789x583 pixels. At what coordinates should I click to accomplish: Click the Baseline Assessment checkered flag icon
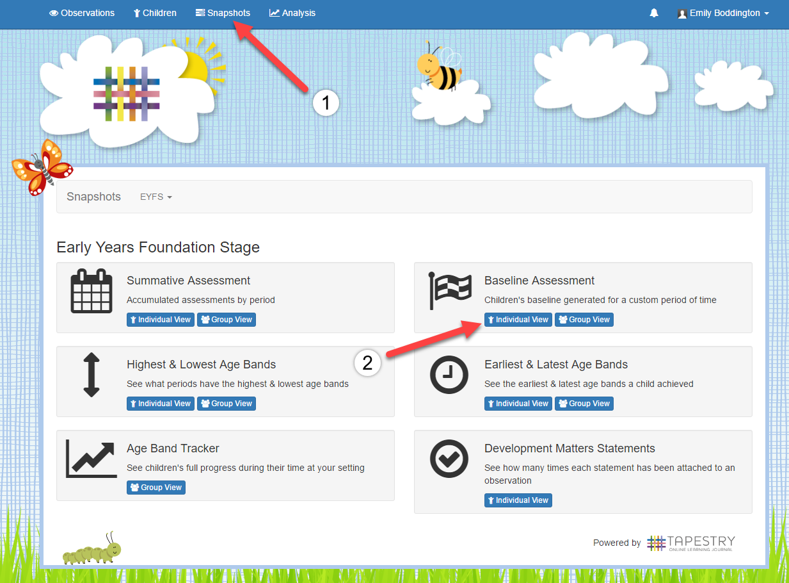pos(450,290)
